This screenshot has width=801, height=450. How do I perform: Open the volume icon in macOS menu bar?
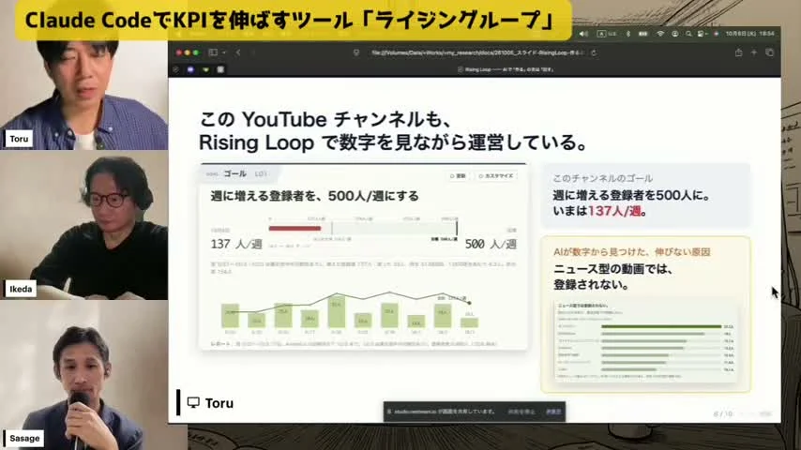point(583,34)
